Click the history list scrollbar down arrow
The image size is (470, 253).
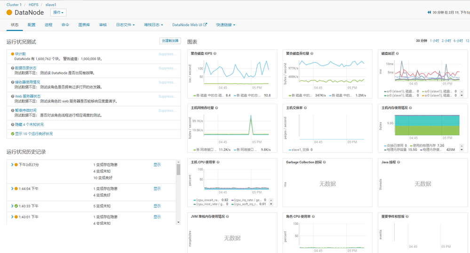(178, 222)
